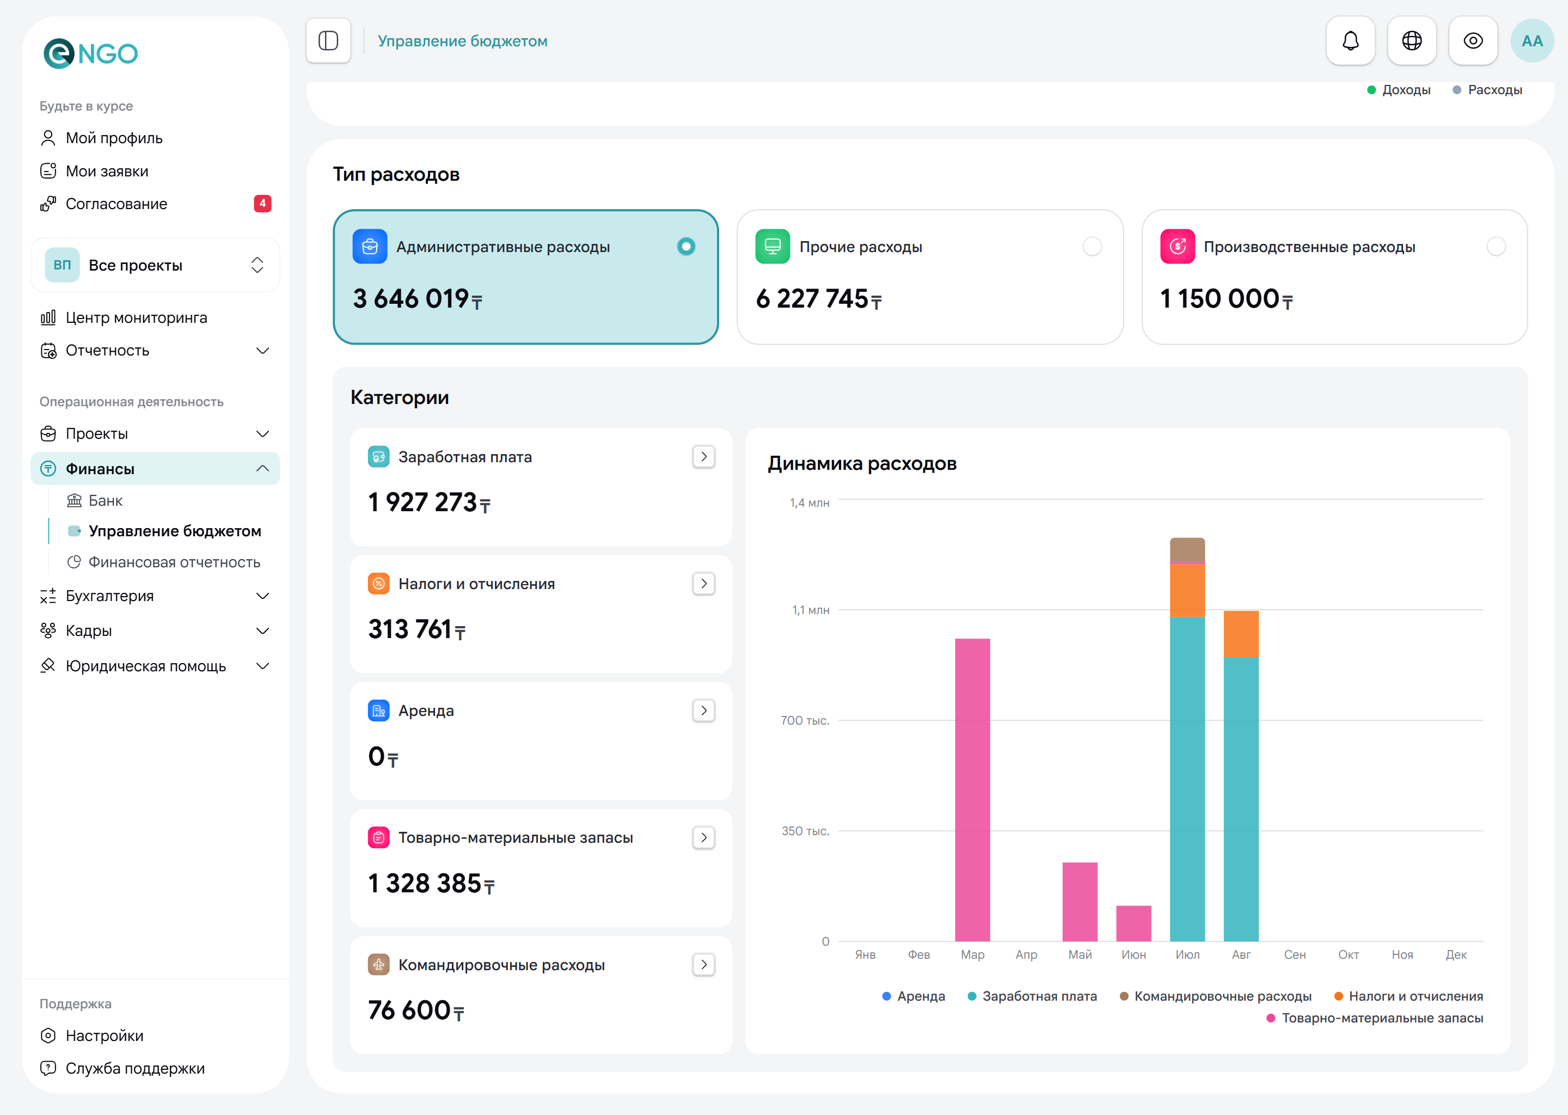Expand the Отчетность menu chevron
The width and height of the screenshot is (1568, 1115).
(262, 351)
